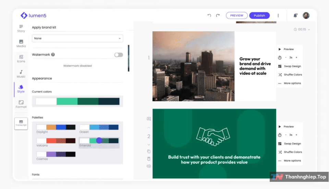329x189 pixels.
Task: Click the light green current color swatch
Action: pos(67,101)
